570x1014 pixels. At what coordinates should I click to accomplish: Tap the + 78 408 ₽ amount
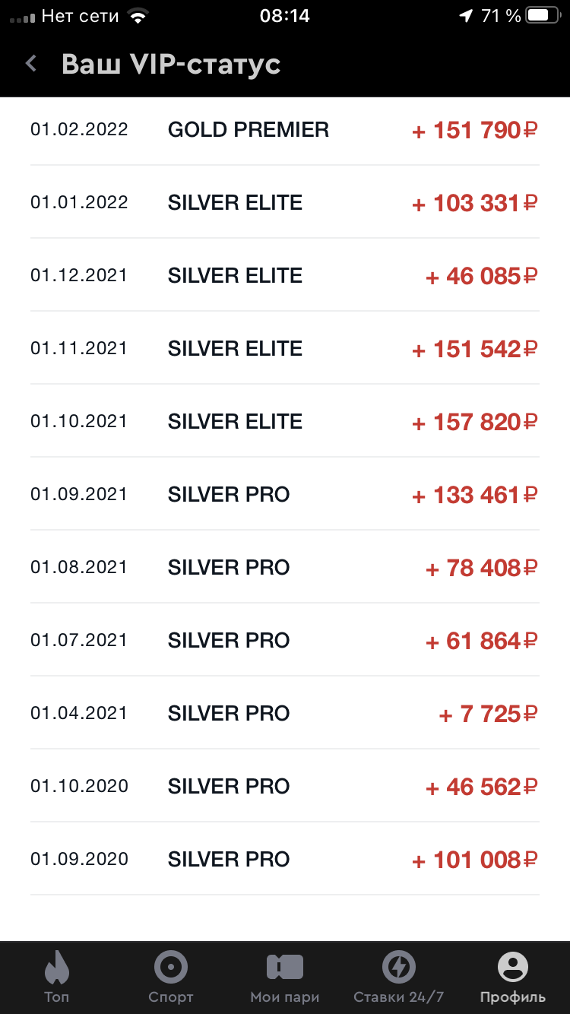click(481, 568)
